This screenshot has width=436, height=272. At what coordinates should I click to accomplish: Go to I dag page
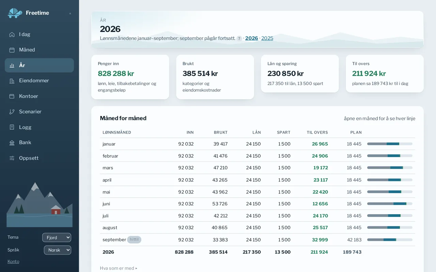click(x=39, y=34)
